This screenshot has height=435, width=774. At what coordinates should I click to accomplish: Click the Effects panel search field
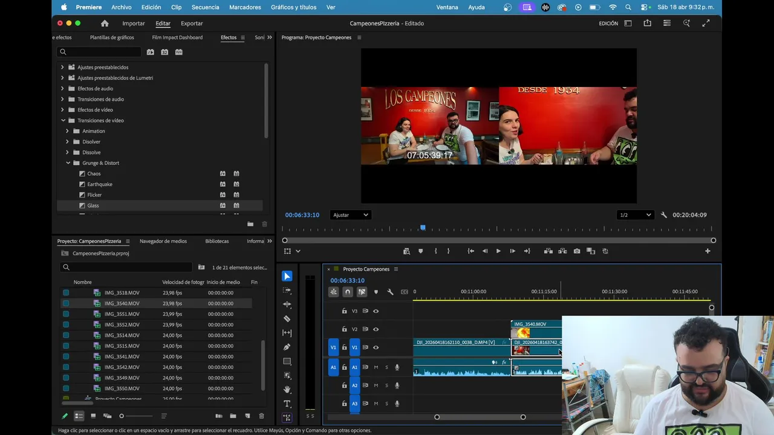click(100, 52)
